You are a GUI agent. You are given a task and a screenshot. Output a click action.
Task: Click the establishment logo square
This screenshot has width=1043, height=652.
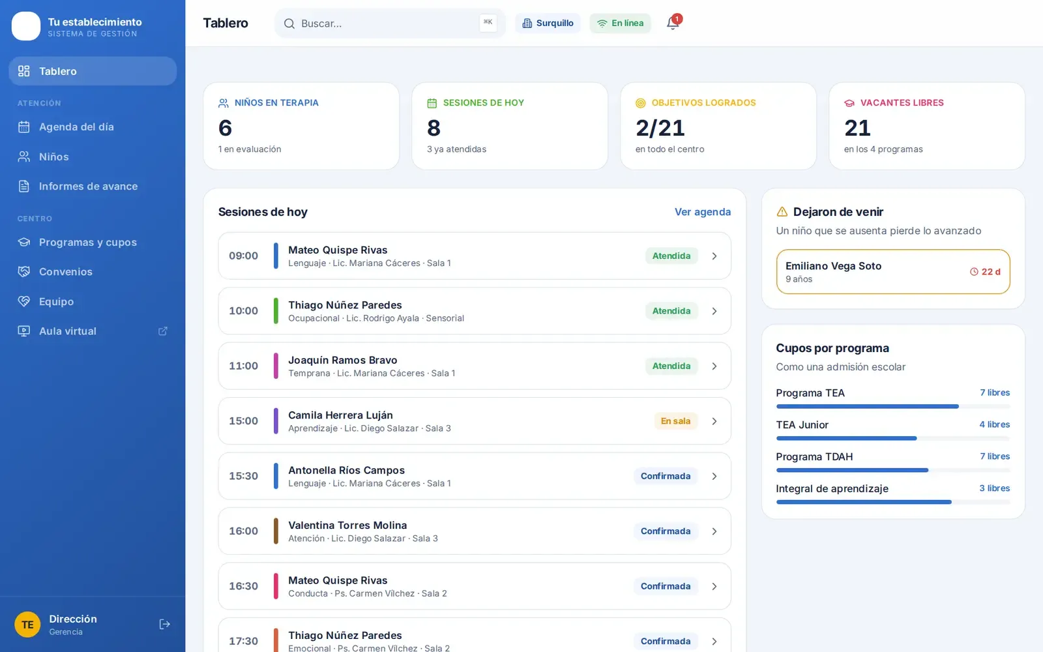point(26,26)
